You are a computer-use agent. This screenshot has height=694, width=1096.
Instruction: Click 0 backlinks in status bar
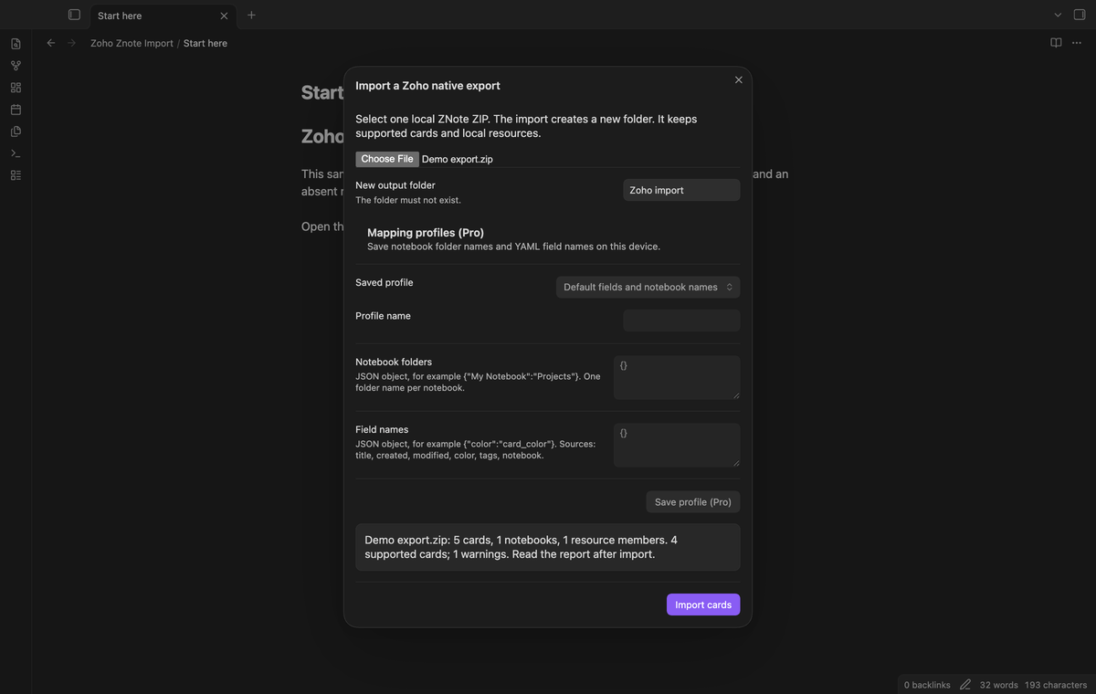[927, 685]
